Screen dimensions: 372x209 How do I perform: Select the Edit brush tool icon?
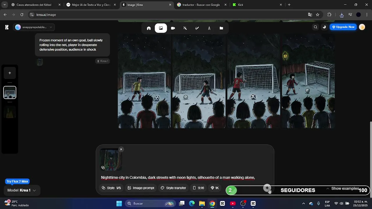(197, 28)
